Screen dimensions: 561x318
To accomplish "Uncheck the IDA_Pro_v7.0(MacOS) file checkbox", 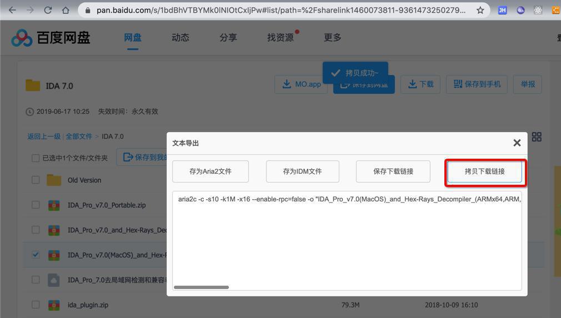I will 36,255.
